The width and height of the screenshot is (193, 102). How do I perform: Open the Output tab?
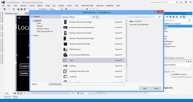15,97
